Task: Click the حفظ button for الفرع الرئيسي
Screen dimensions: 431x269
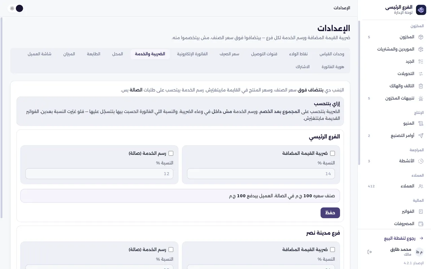Action: coord(330,213)
